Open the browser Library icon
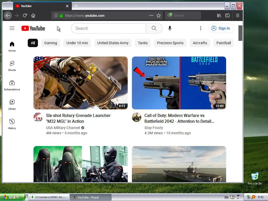 point(219,15)
